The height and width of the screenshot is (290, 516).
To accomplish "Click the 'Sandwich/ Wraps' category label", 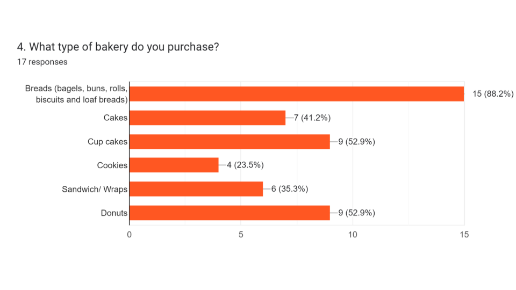I will pos(95,190).
